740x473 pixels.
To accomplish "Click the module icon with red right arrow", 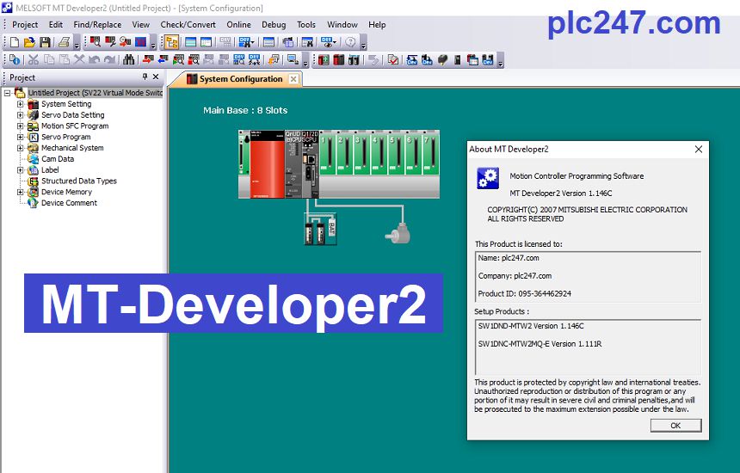I will [x=148, y=60].
